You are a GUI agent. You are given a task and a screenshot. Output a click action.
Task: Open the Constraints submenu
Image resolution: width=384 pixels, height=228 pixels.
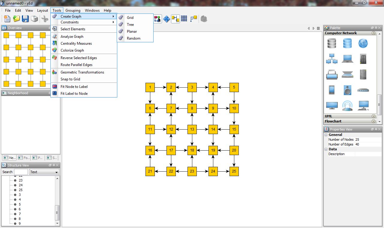point(84,22)
